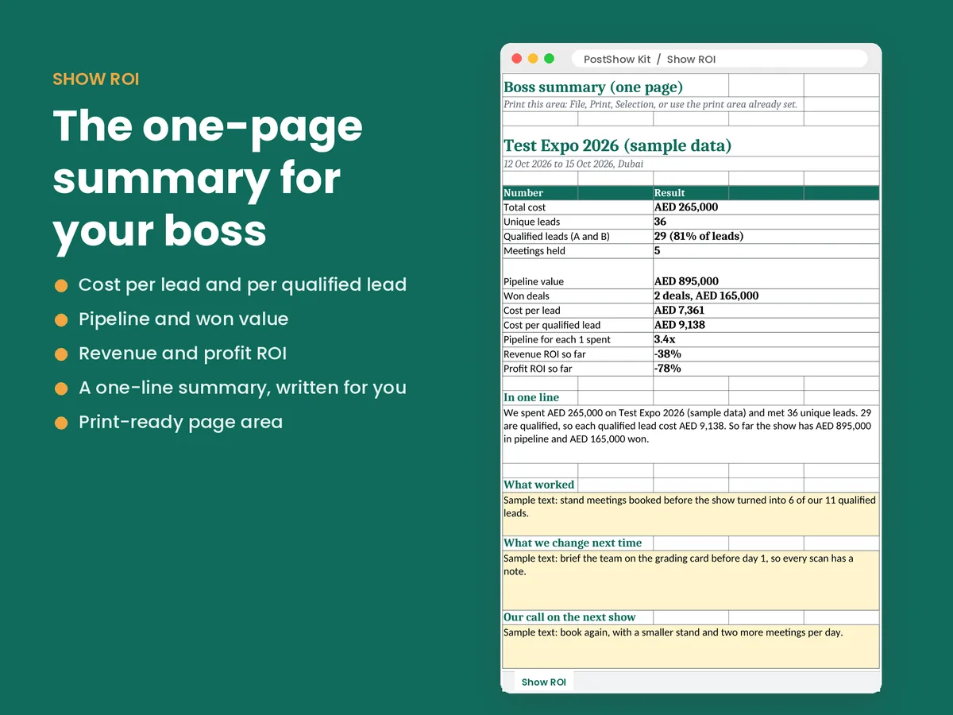Screen dimensions: 953x715
Task: Open the Show ROI sheet tab
Action: (x=544, y=682)
